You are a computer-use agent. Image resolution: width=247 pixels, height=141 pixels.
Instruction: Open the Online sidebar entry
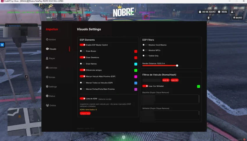(51, 105)
